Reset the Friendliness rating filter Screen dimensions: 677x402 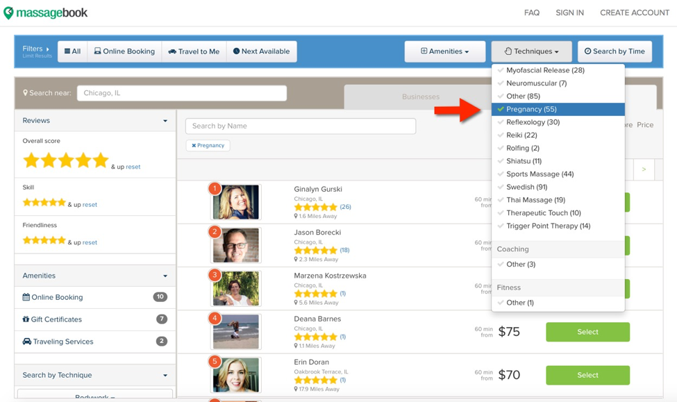90,243
